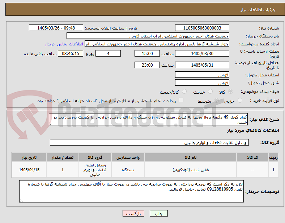Open اطلاعات تماس خریدار link
The height and width of the screenshot is (223, 285).
click(64, 44)
